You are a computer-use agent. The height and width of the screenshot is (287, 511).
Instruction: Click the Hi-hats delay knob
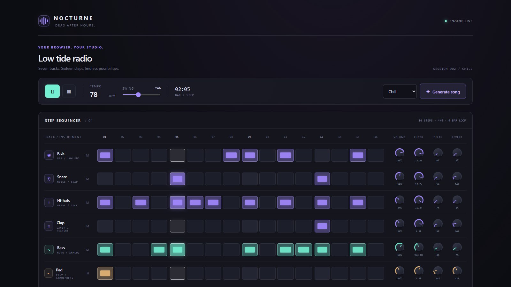pos(438,200)
